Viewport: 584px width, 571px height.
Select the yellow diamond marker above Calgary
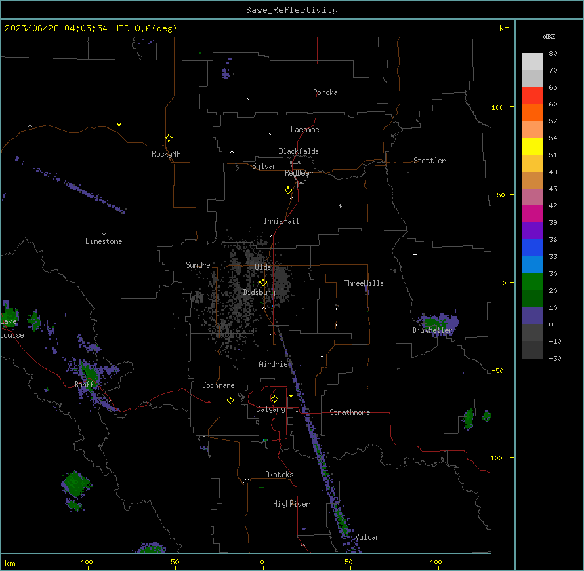274,399
